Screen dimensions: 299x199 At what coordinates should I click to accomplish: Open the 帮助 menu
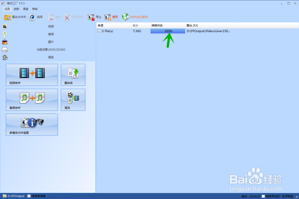(x=35, y=9)
